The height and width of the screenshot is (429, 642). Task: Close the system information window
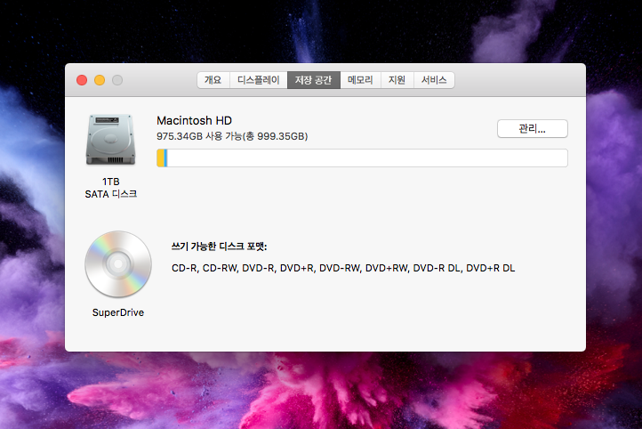click(x=82, y=80)
